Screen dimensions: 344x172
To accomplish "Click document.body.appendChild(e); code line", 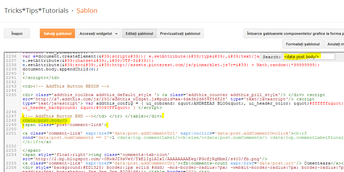I will coord(61,69).
